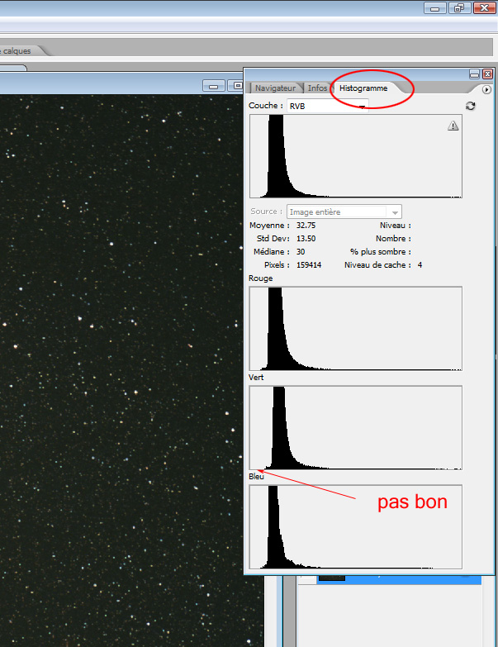The width and height of the screenshot is (498, 647).
Task: Click the Rouge channel histogram graph
Action: tap(356, 328)
